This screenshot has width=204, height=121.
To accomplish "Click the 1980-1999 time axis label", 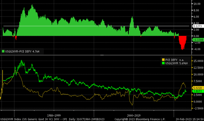I will coord(54,115).
